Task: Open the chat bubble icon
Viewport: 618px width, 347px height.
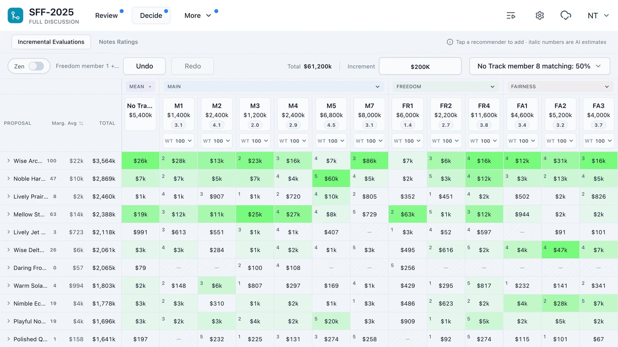Action: pyautogui.click(x=566, y=15)
